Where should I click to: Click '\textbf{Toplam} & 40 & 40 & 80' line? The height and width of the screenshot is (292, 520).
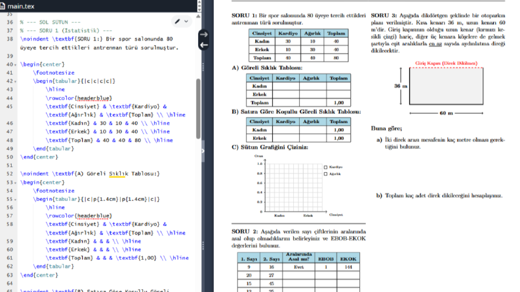[109, 140]
